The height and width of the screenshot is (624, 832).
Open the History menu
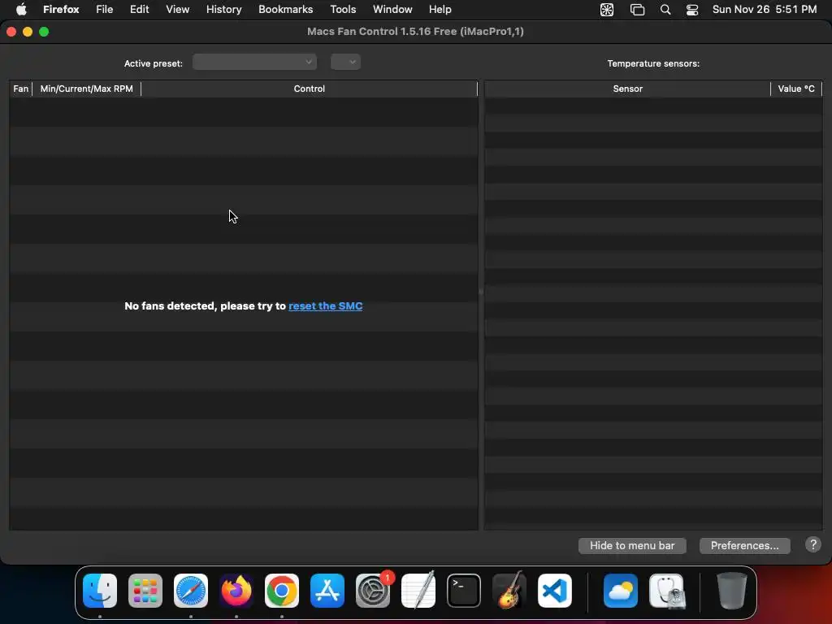pos(224,10)
